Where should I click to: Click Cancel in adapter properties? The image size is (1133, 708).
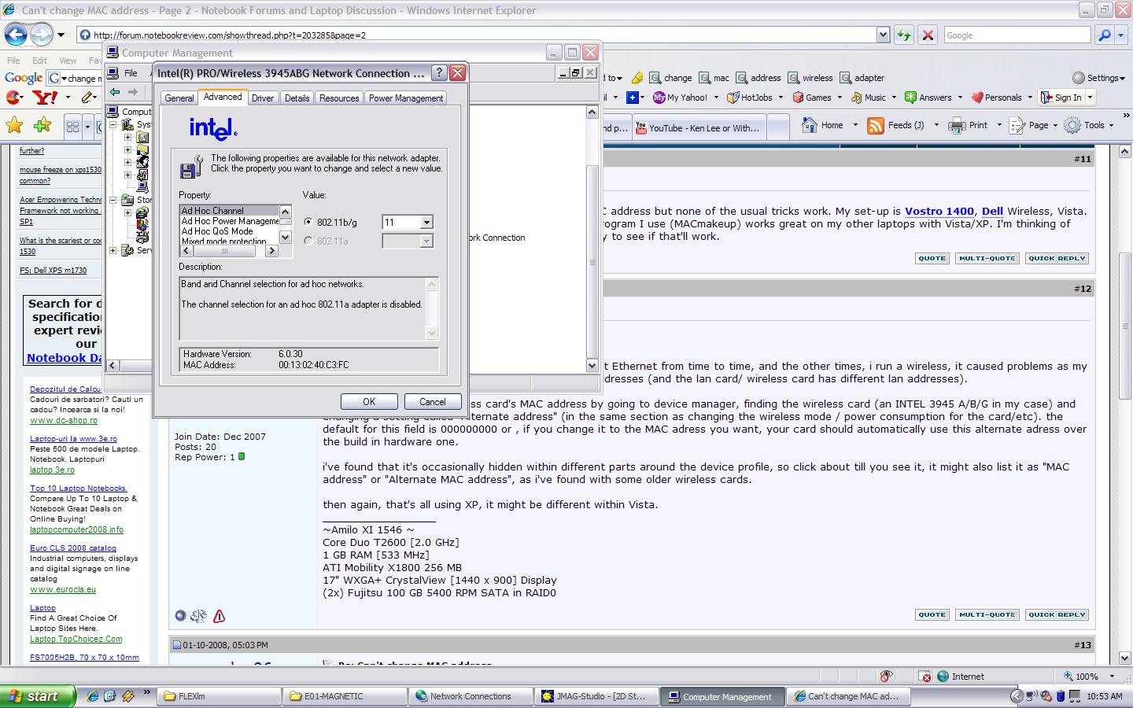pos(432,401)
